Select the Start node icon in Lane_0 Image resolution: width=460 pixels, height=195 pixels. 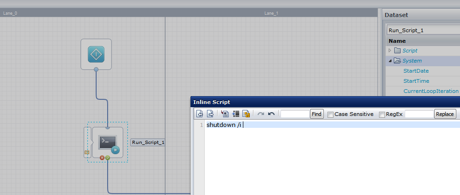pos(96,54)
